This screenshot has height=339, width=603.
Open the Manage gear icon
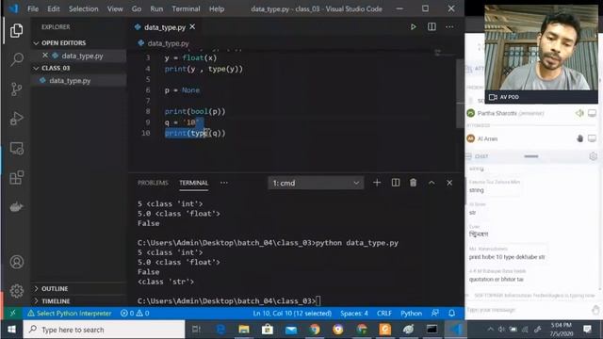[17, 291]
